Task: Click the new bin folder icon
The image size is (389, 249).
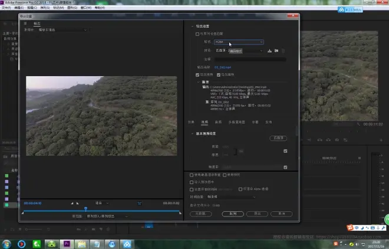Action: (x=93, y=230)
